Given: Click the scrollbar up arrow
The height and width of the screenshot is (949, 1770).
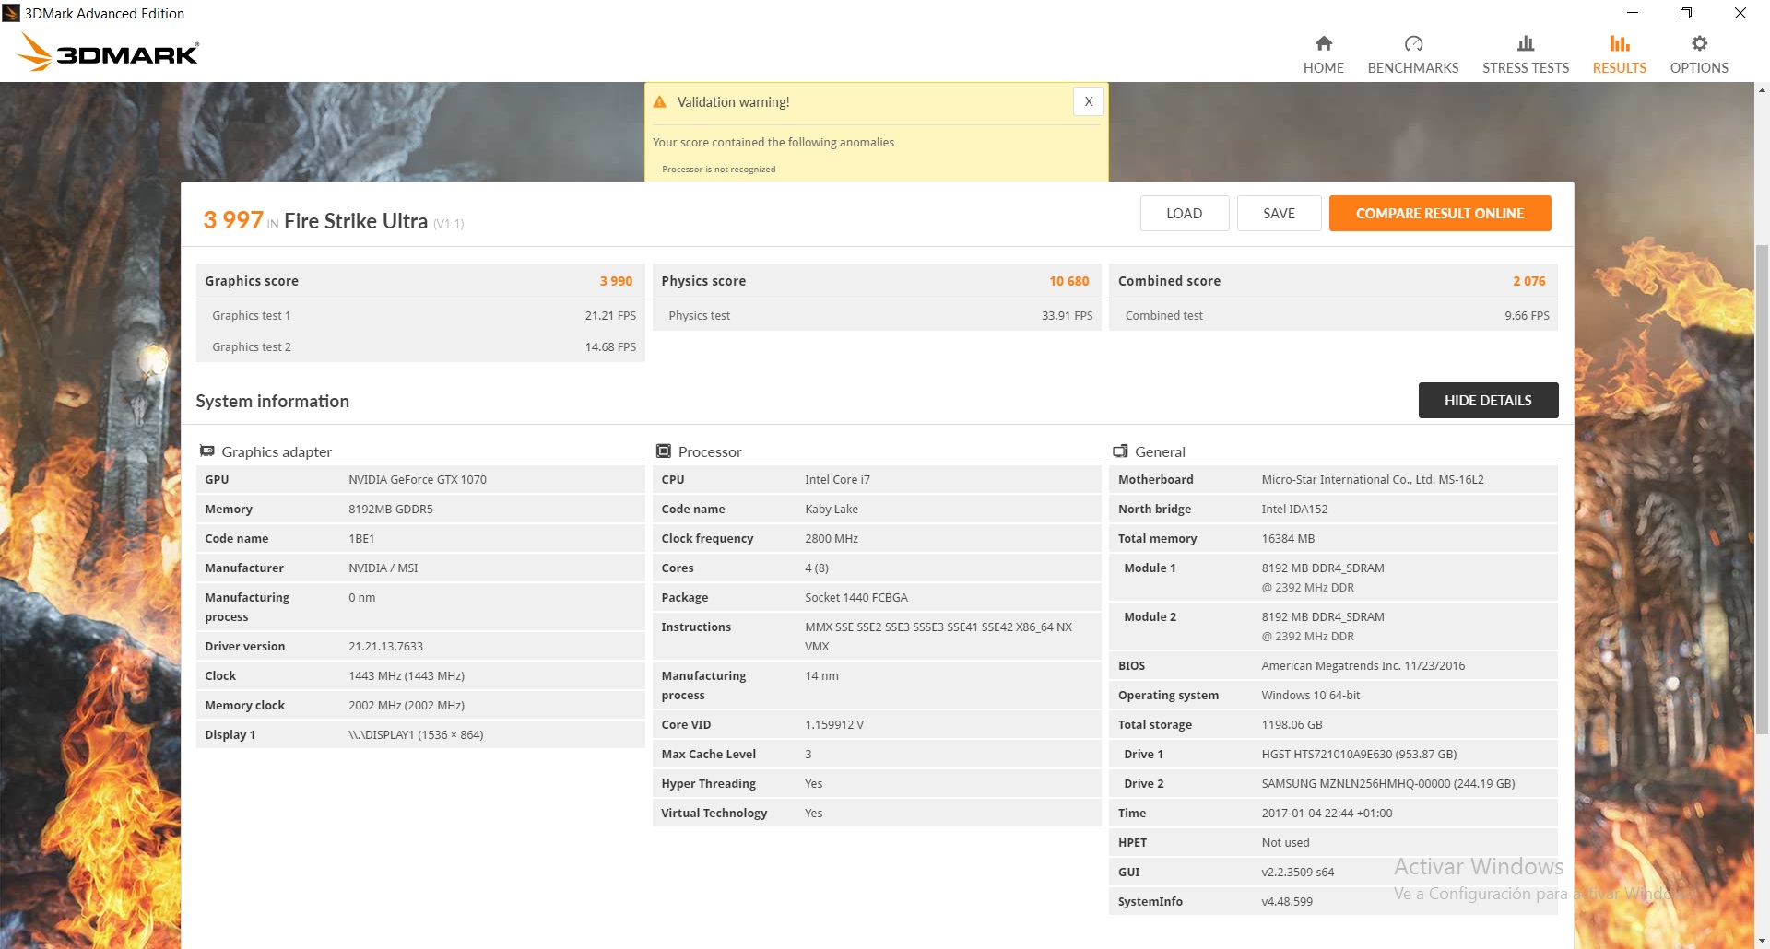Looking at the screenshot, I should (1762, 90).
